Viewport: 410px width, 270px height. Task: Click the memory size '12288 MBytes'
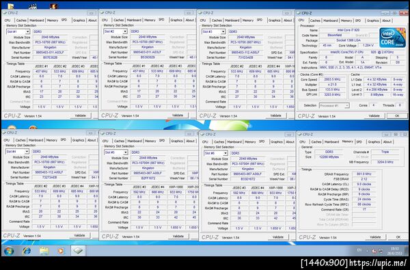pyautogui.click(x=329, y=157)
